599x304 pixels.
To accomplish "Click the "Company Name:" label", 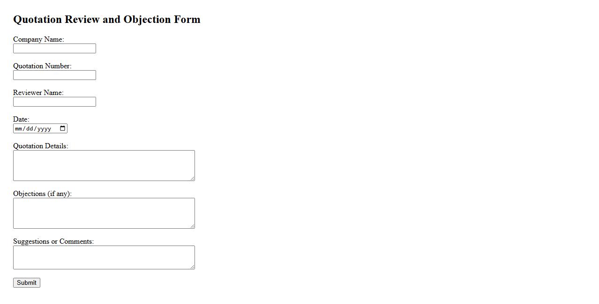I will pos(38,39).
